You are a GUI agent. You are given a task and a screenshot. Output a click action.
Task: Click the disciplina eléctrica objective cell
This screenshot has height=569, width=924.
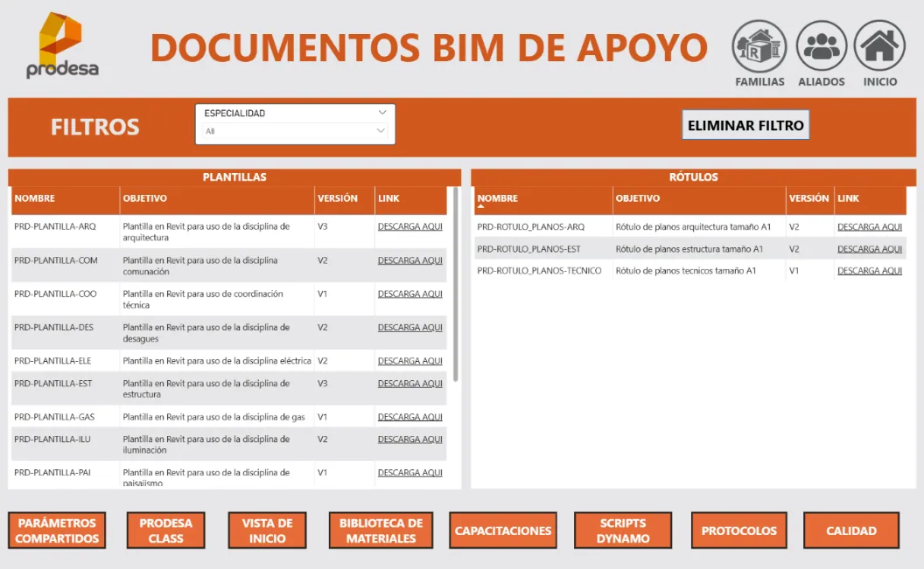tap(217, 361)
